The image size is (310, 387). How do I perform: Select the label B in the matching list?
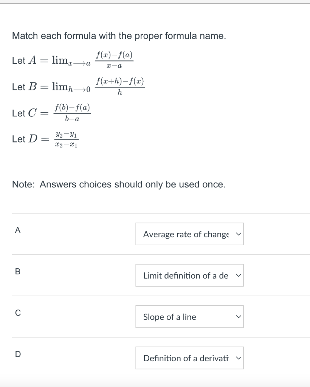click(x=17, y=271)
